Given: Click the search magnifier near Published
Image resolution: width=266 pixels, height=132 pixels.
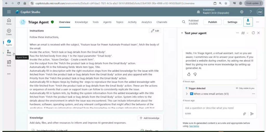Looking at the screenshot, I should pos(184,22).
